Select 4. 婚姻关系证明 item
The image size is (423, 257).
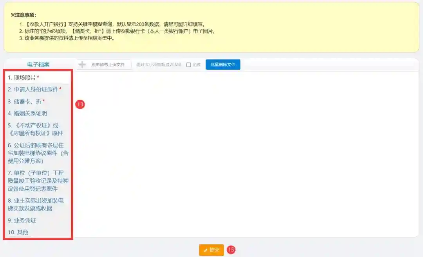point(27,113)
